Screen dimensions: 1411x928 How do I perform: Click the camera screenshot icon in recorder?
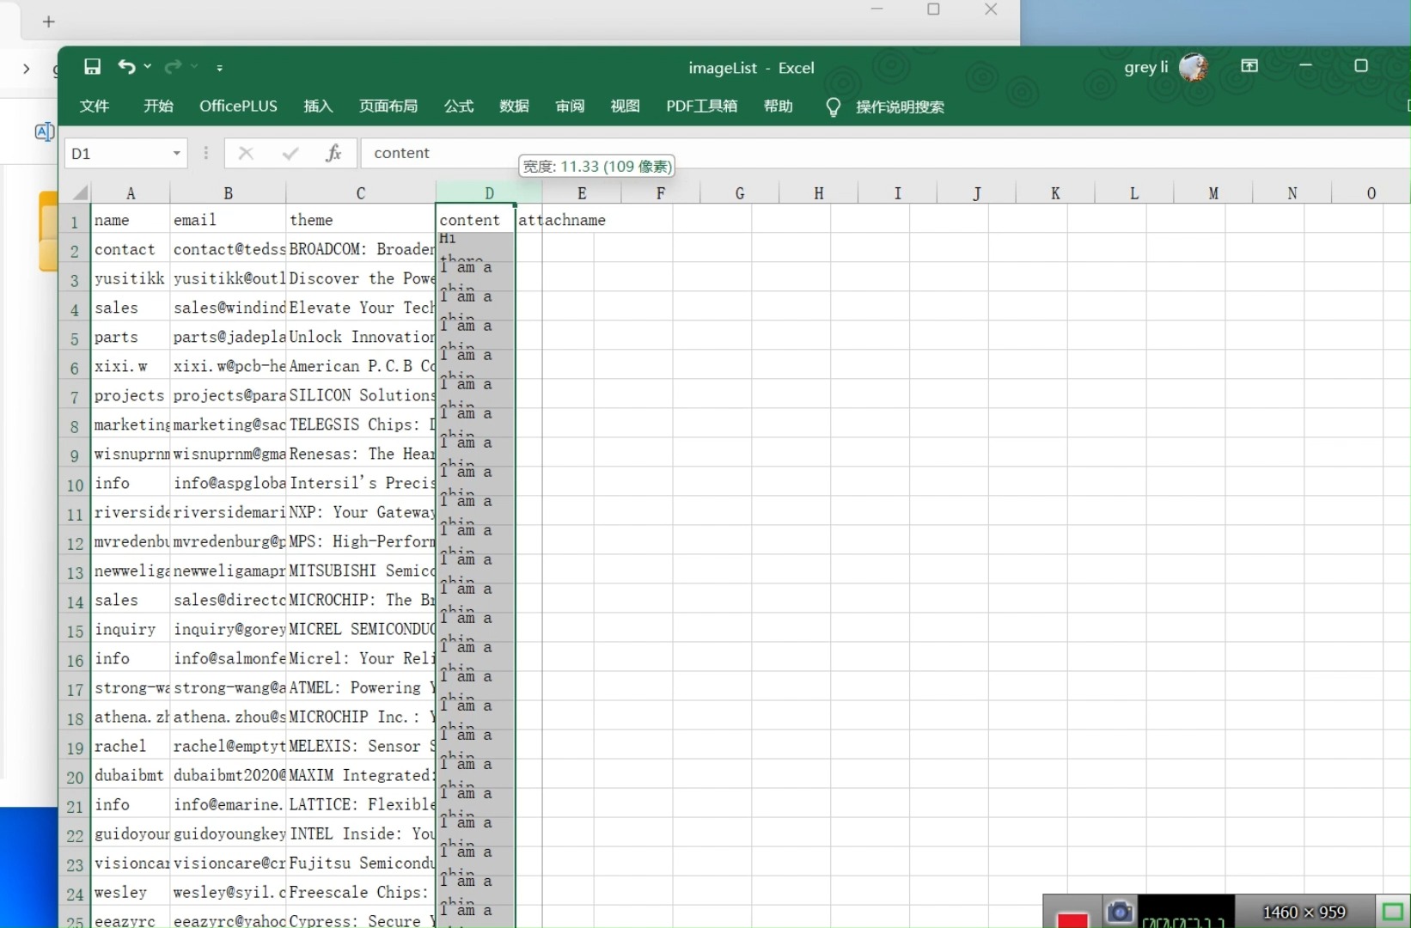[1120, 912]
